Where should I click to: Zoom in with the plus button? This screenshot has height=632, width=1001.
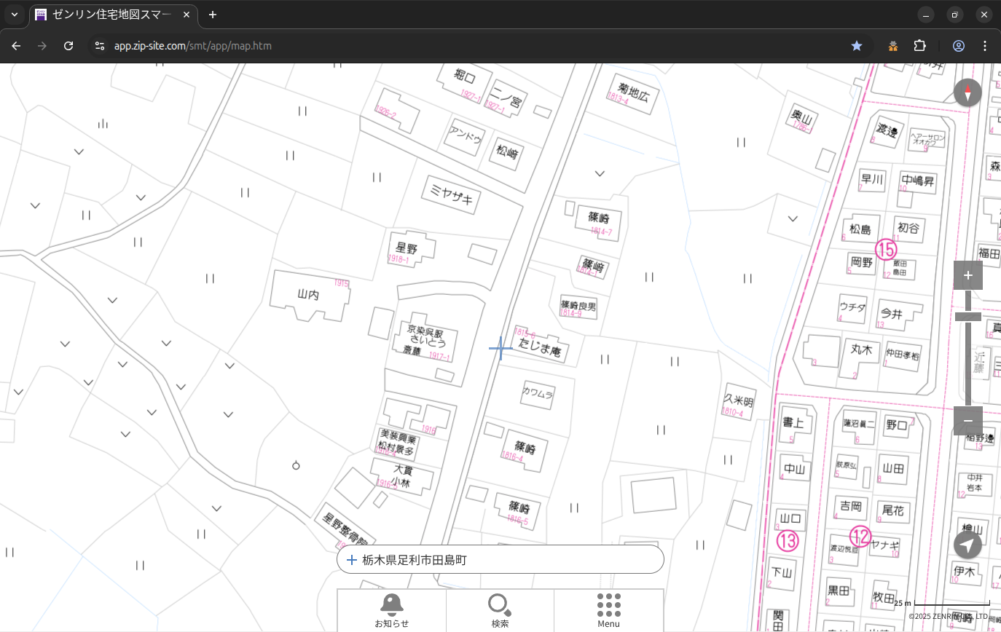coord(967,275)
